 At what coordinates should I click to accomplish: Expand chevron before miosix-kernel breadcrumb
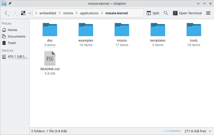102,13
